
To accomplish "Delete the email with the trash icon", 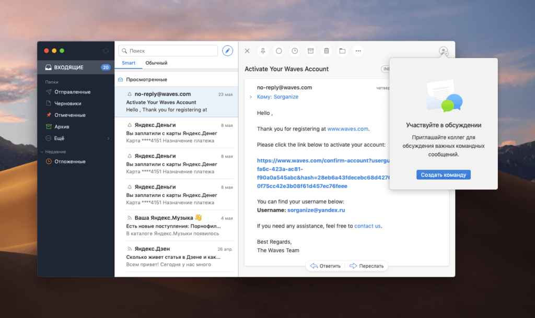I will [x=327, y=51].
